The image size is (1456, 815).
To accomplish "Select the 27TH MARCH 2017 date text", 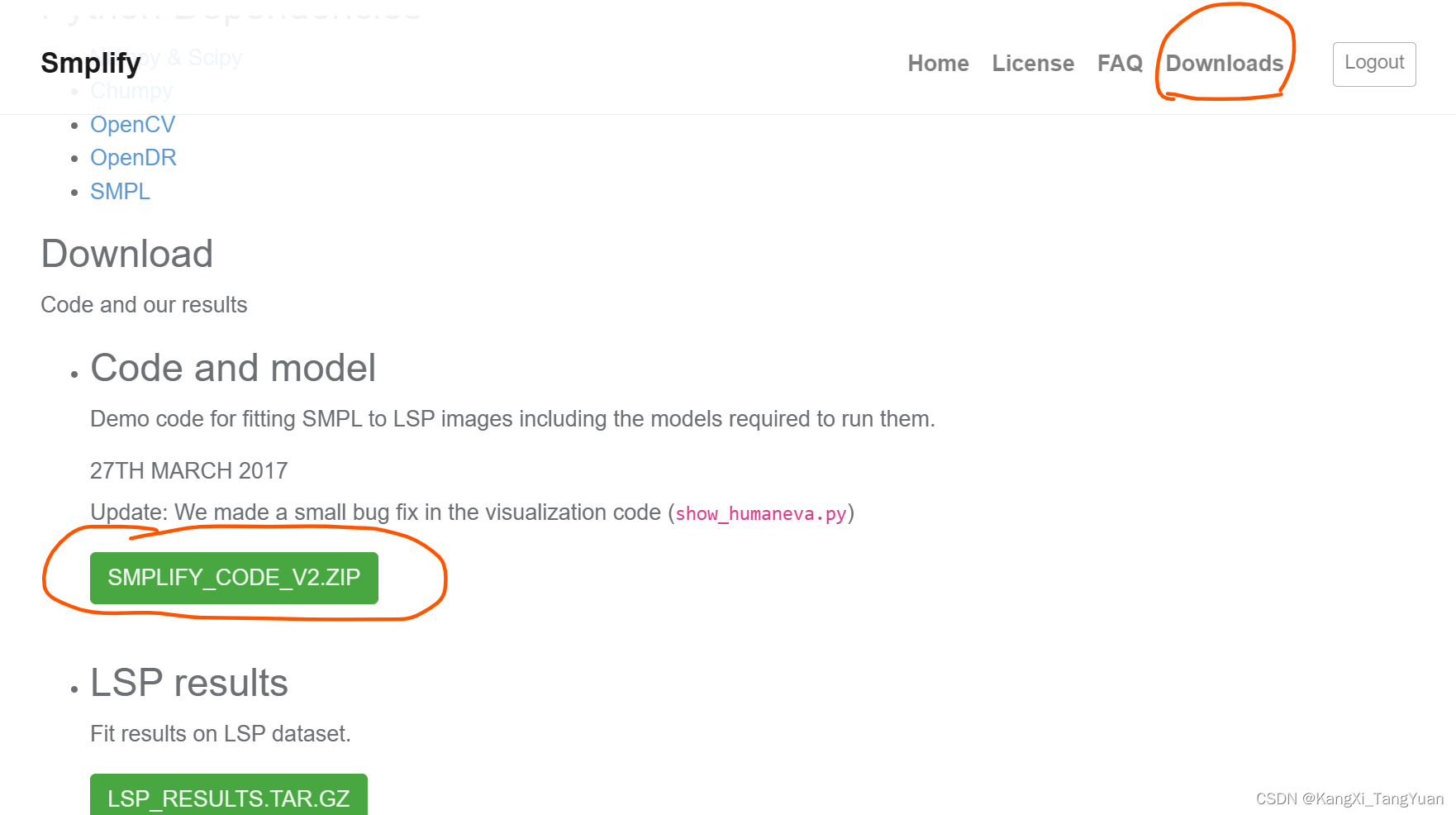I will pyautogui.click(x=188, y=470).
